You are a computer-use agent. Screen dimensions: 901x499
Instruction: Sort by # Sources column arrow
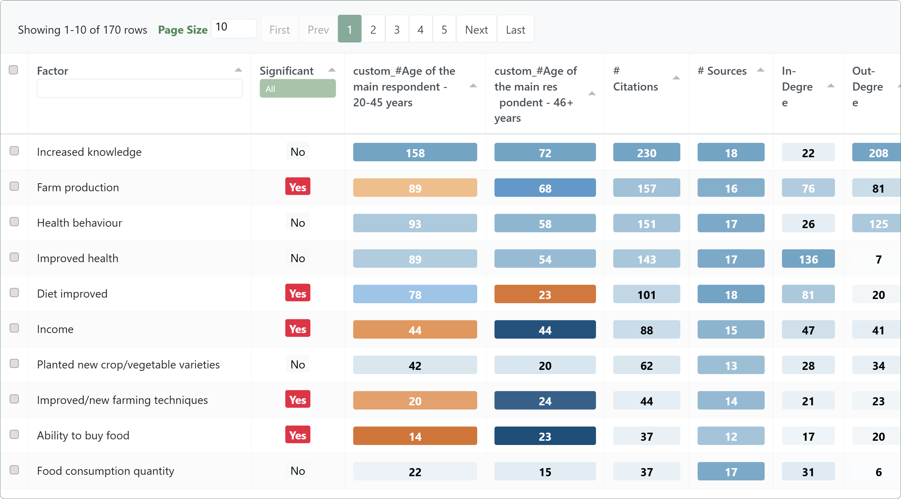tap(760, 70)
